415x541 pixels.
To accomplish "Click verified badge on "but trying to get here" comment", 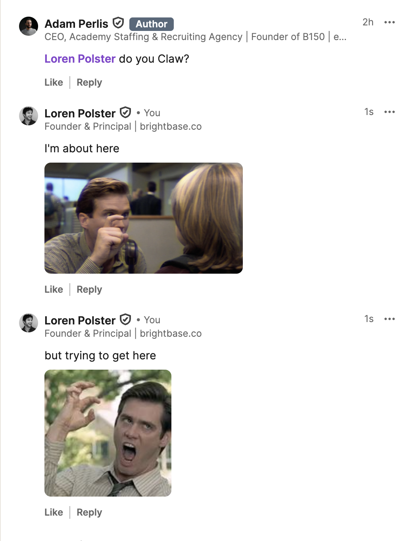I will 125,320.
